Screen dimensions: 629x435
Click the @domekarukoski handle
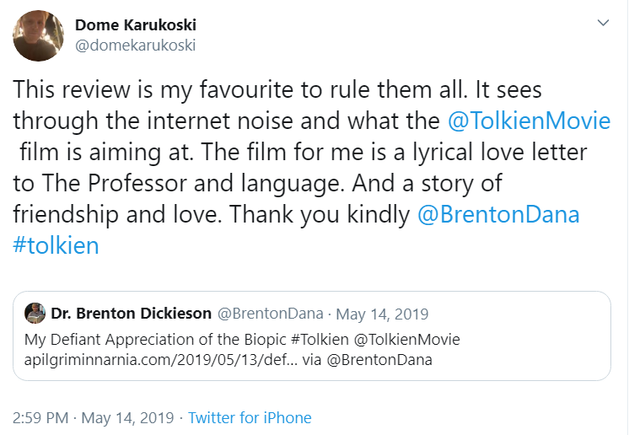click(136, 45)
